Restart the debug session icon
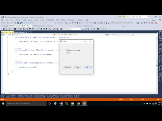The image size is (162, 121). [x=78, y=23]
